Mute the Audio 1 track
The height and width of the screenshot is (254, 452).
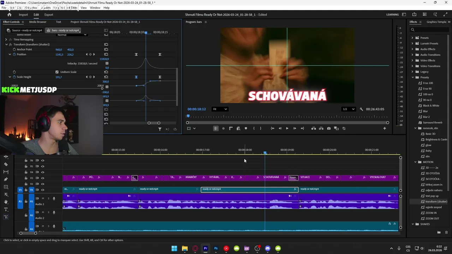pyautogui.click(x=43, y=199)
